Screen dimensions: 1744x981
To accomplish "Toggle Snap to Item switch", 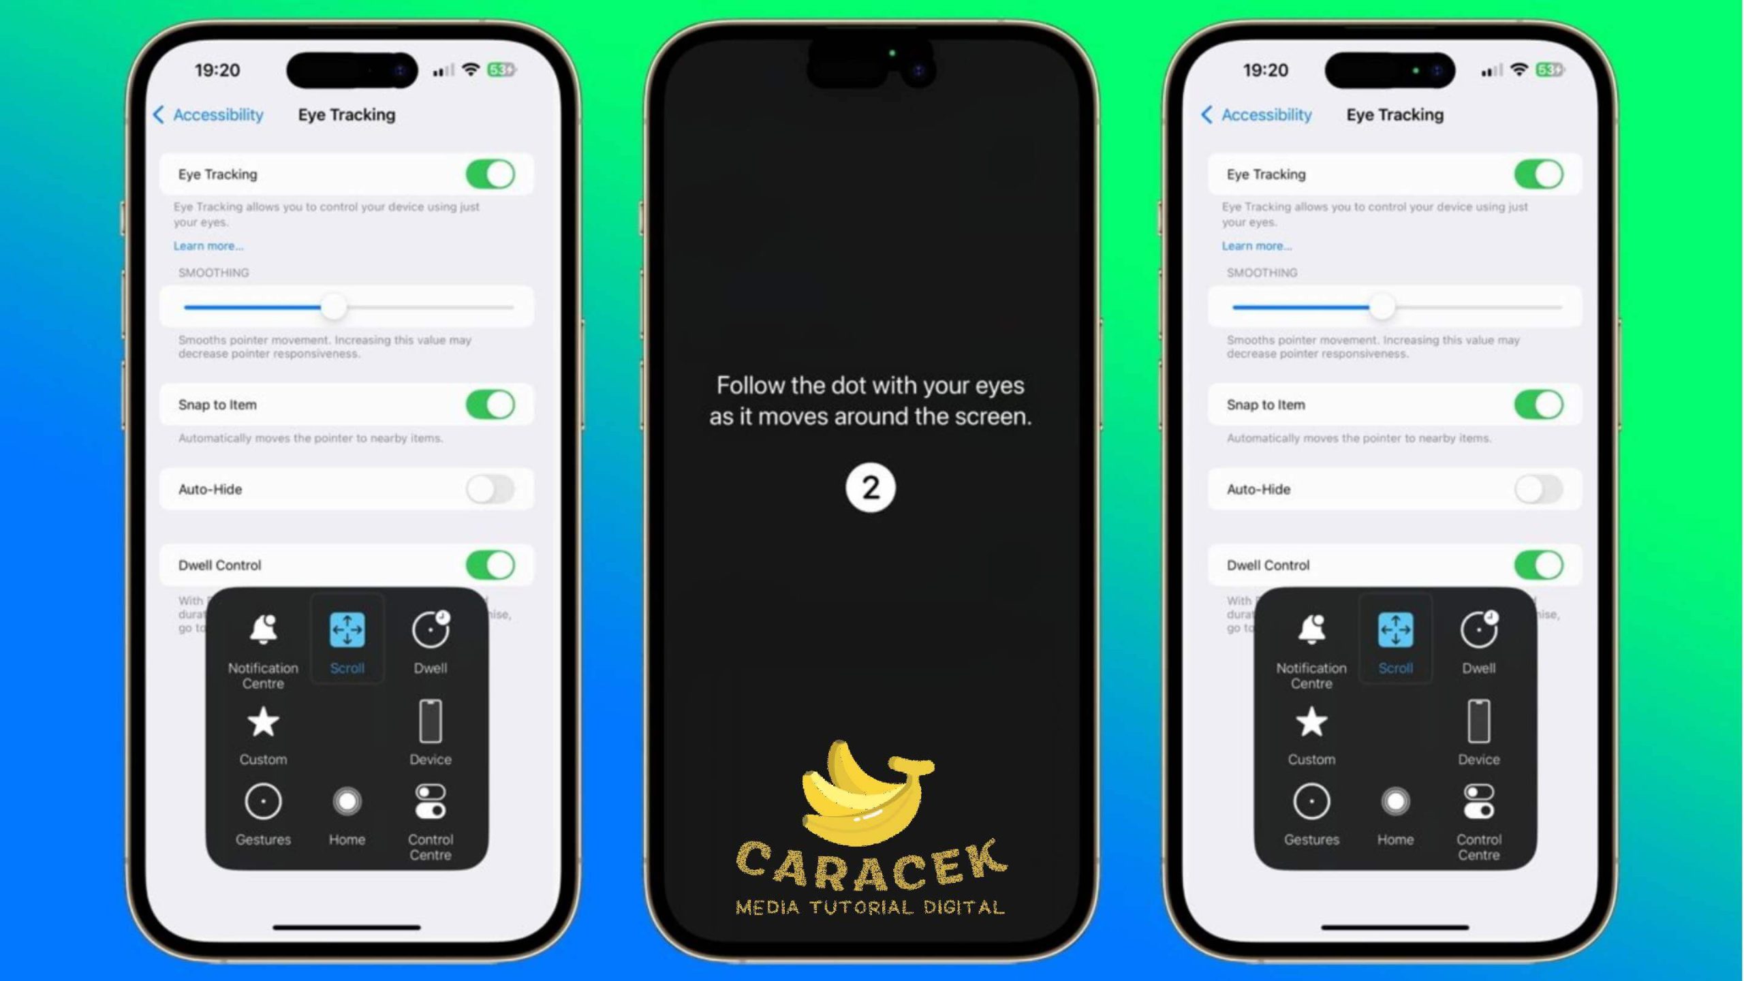I will [490, 404].
